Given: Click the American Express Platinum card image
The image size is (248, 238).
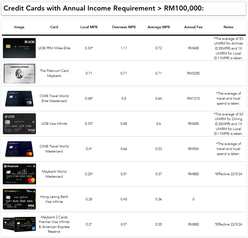Looking at the screenshot, I should tap(19, 73).
